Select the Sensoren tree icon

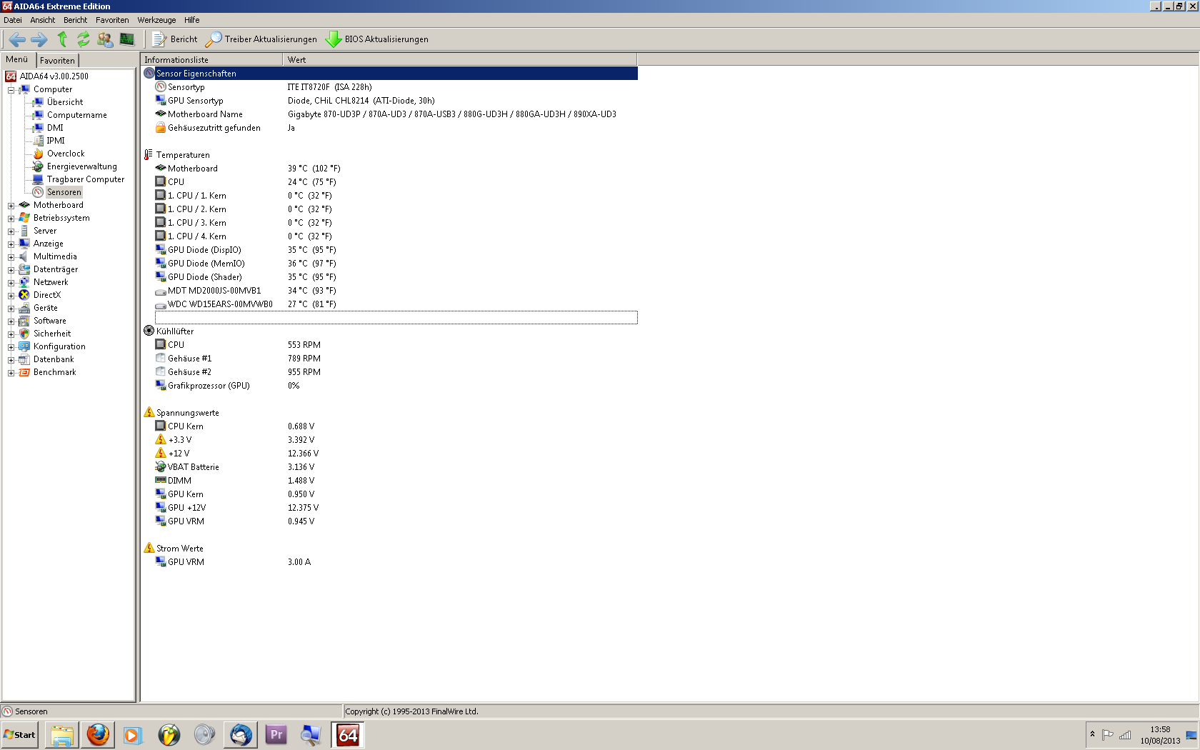point(39,192)
